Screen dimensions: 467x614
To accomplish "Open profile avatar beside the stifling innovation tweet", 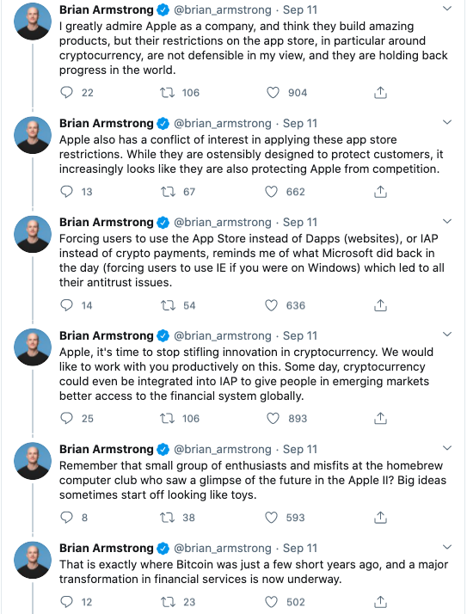I will (33, 347).
